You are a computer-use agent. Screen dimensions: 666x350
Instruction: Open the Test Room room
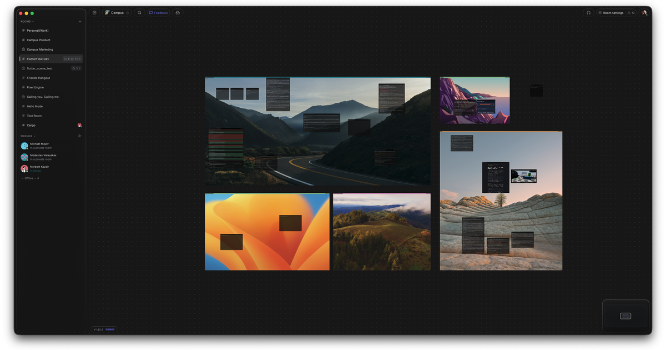pyautogui.click(x=51, y=116)
